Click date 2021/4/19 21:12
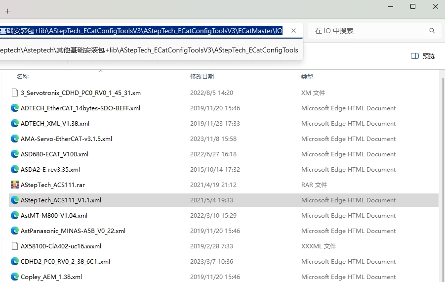Viewport: 445px width, 282px height. click(x=213, y=185)
